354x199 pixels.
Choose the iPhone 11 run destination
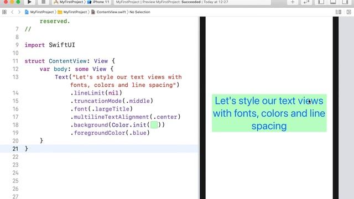(98, 2)
